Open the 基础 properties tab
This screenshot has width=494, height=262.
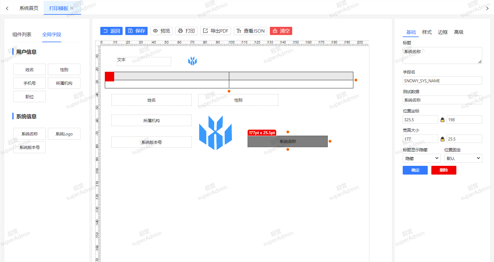click(411, 32)
